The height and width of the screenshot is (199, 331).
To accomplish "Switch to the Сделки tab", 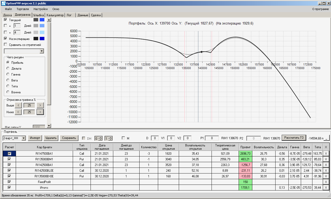I will [x=96, y=15].
